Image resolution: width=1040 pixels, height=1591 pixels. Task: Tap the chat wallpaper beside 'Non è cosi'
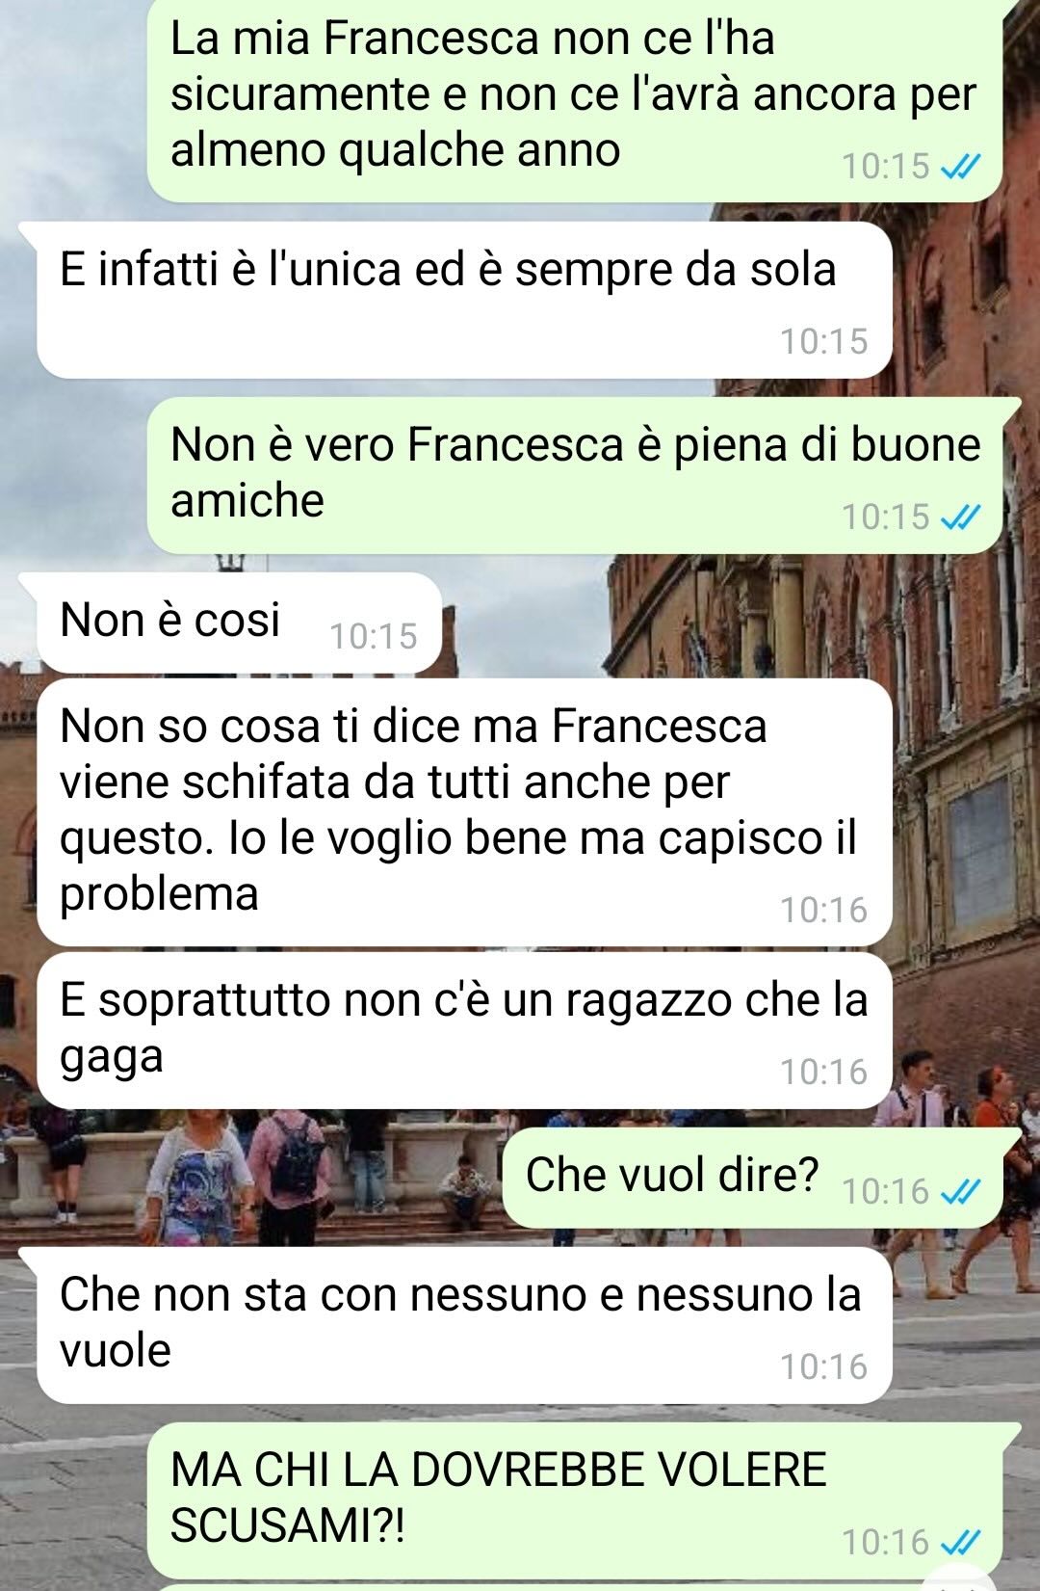coord(732,623)
